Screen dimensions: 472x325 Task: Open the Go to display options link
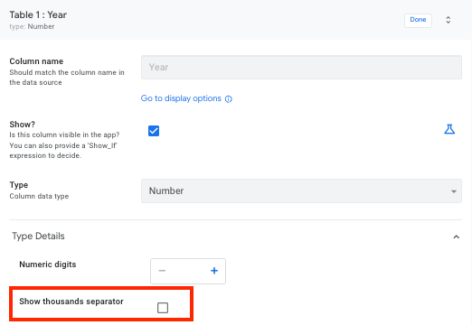tap(181, 98)
